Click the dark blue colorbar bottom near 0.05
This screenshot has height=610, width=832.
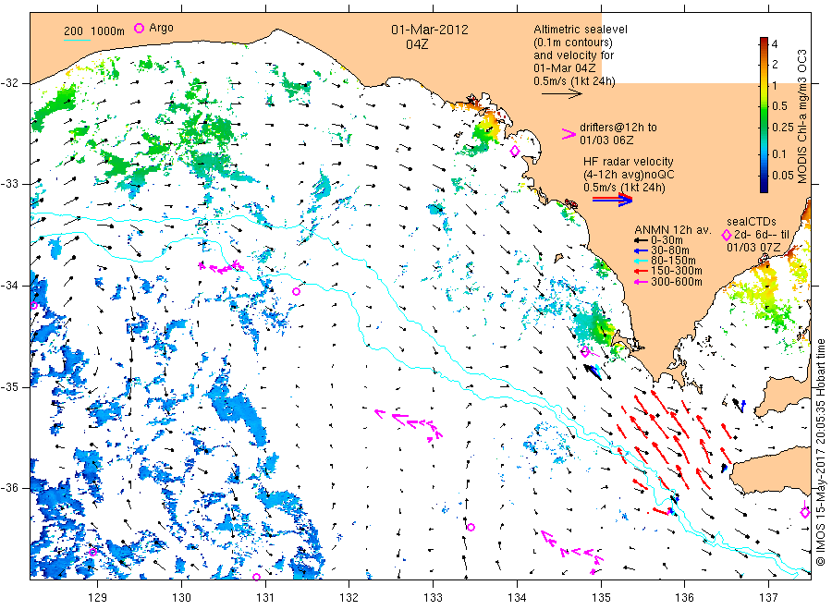[764, 183]
